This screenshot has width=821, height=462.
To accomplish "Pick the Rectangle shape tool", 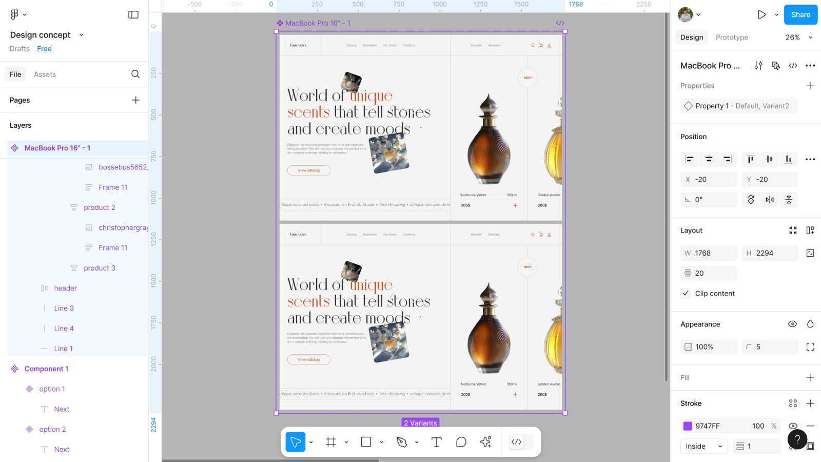I will tap(366, 442).
